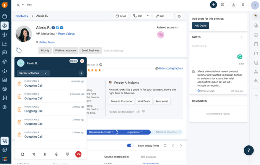
Task: Open admin settings gear in left sidebar
Action: (5, 107)
